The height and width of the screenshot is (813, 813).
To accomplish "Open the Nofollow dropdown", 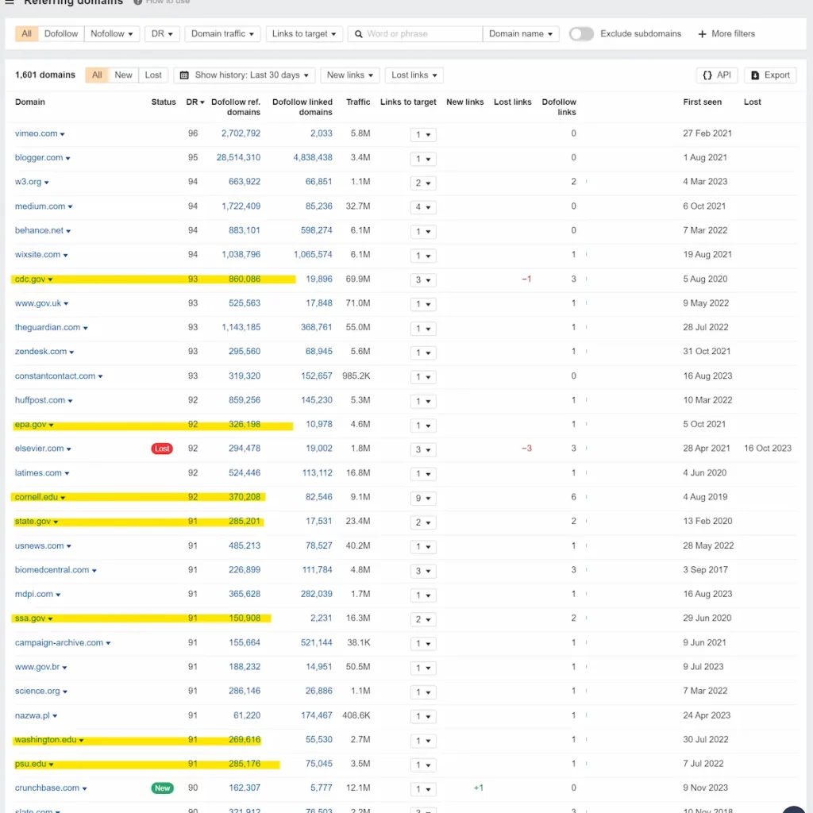I will point(111,33).
